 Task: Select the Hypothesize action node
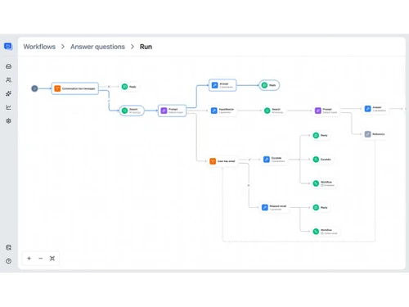pos(222,111)
